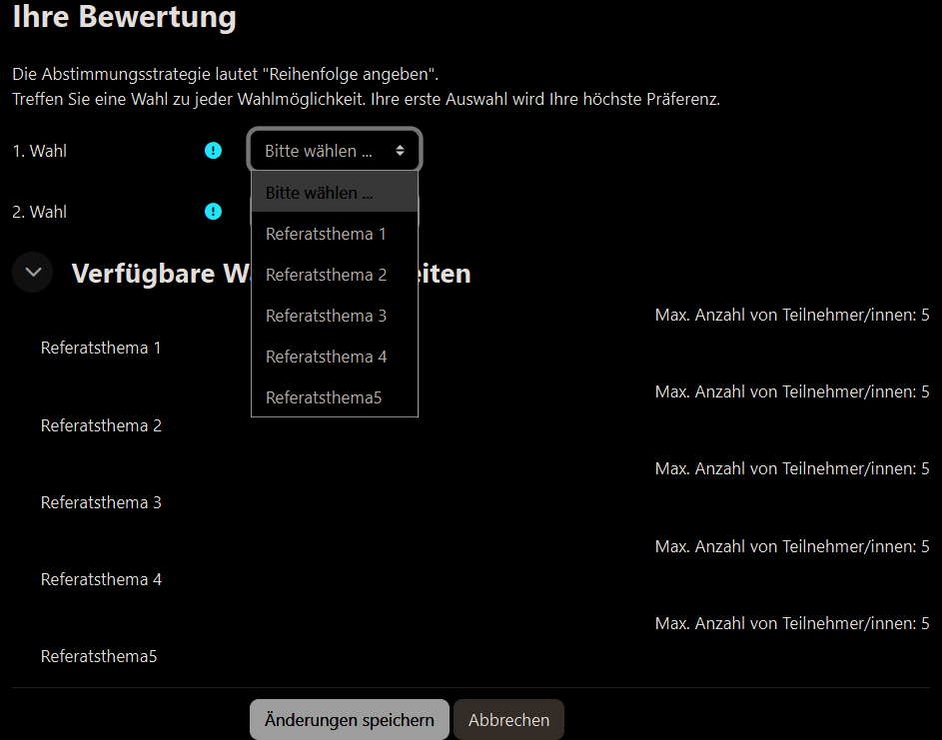This screenshot has width=942, height=740.
Task: Click the required-field icon beside 2. Wahl
Action: pyautogui.click(x=213, y=212)
